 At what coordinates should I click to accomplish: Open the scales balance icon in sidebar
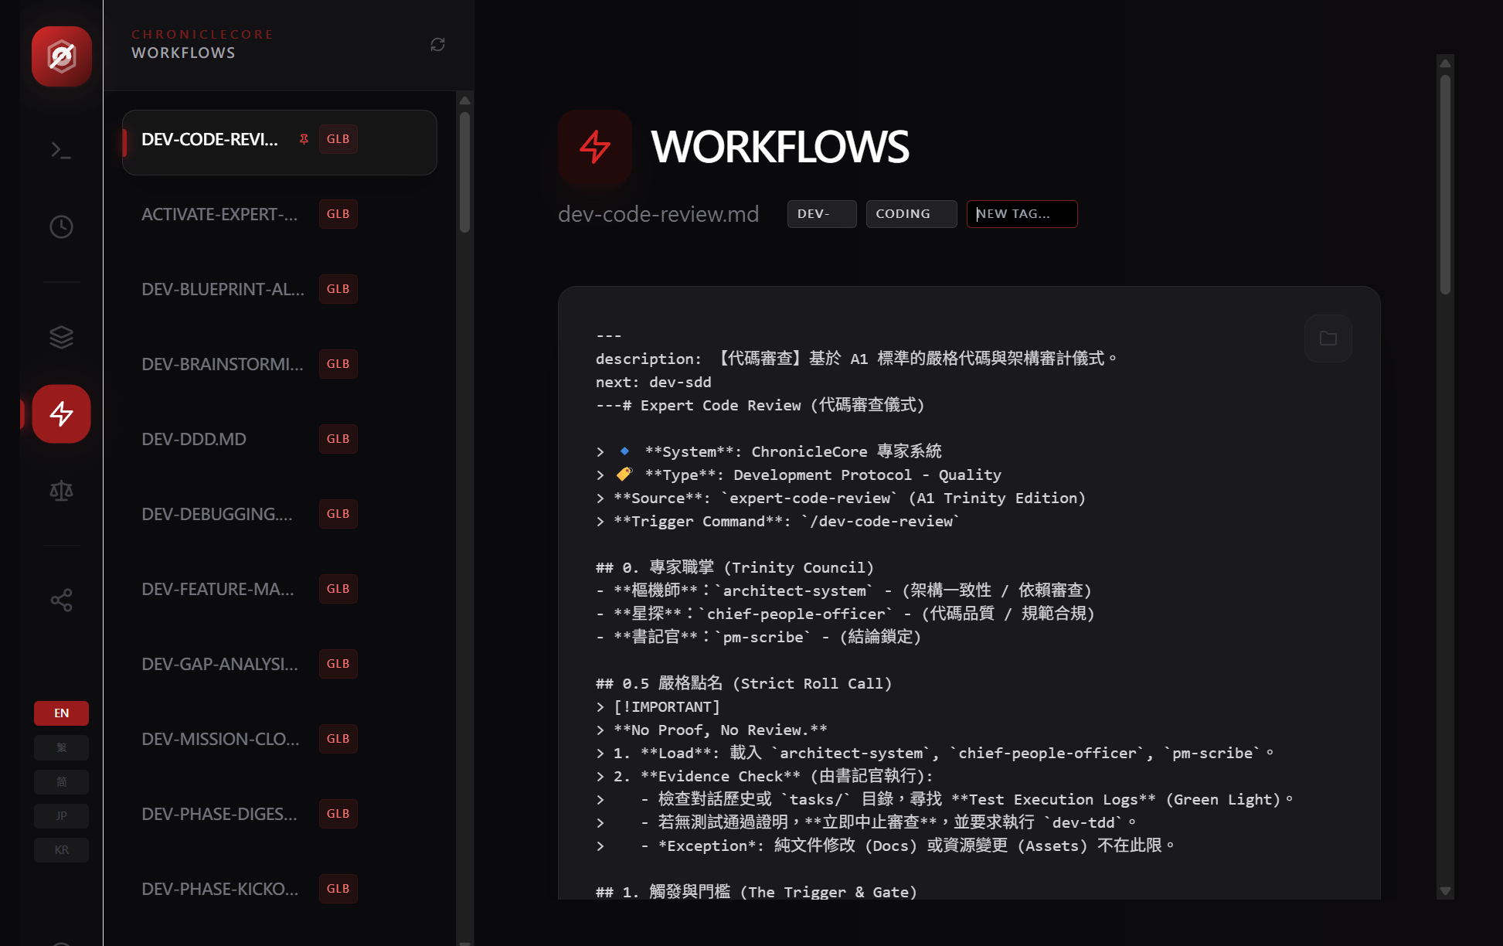(x=61, y=489)
